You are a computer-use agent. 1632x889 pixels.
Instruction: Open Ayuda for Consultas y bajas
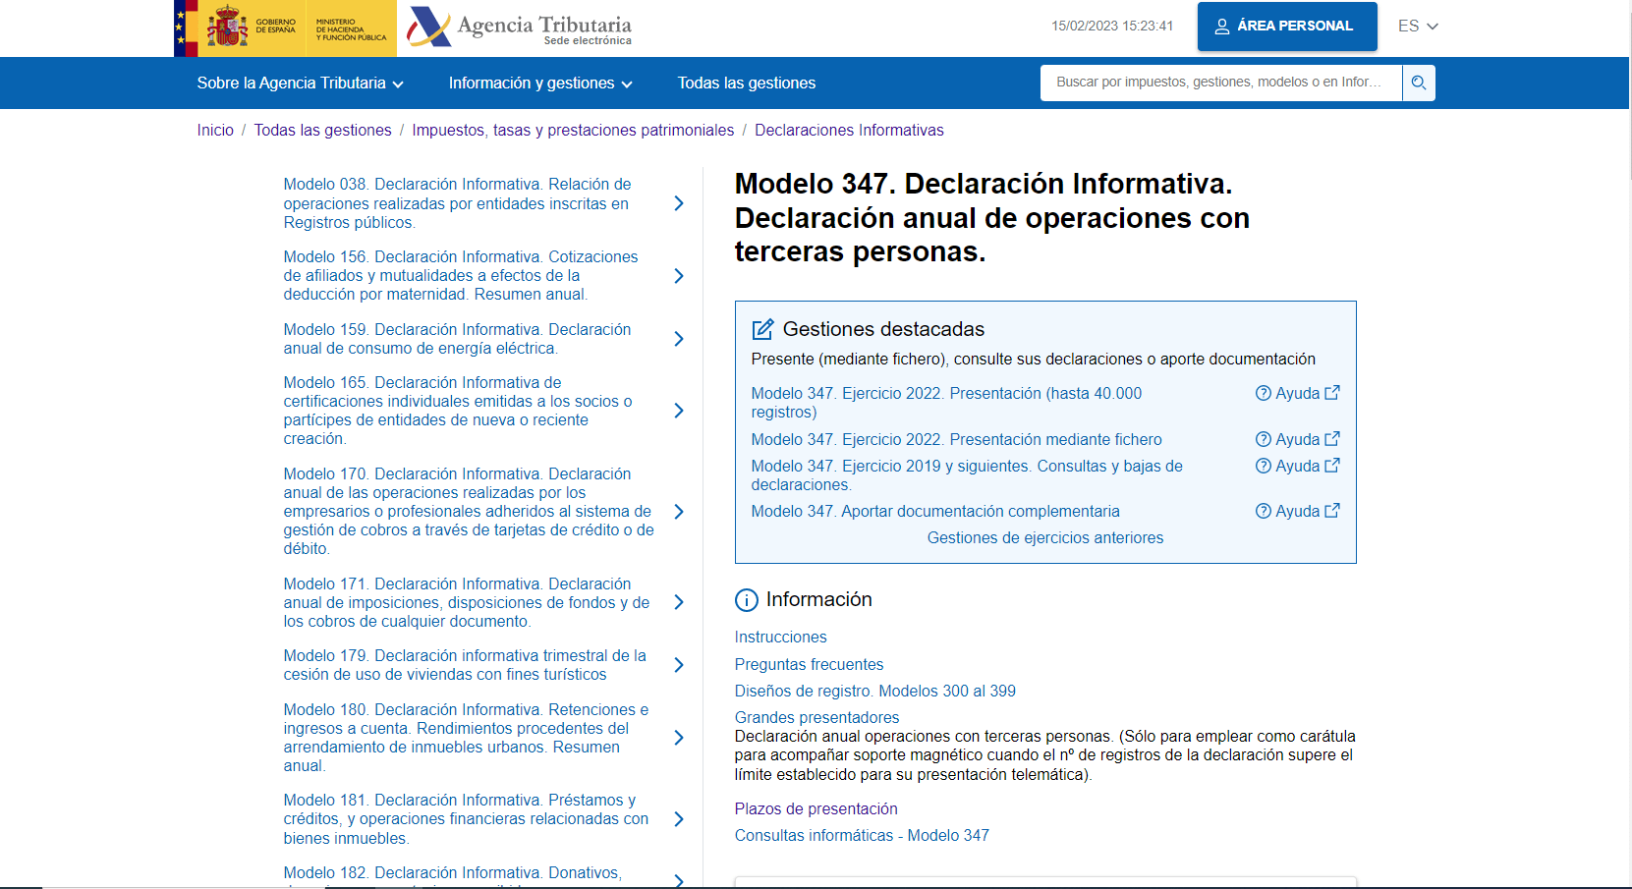[1297, 466]
